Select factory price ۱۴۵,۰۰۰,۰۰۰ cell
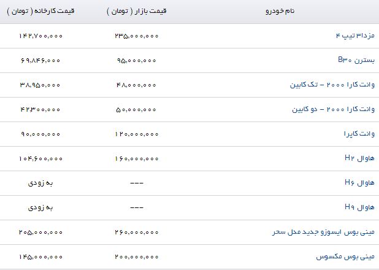Viewport: 379px width, 270px height. click(40, 257)
